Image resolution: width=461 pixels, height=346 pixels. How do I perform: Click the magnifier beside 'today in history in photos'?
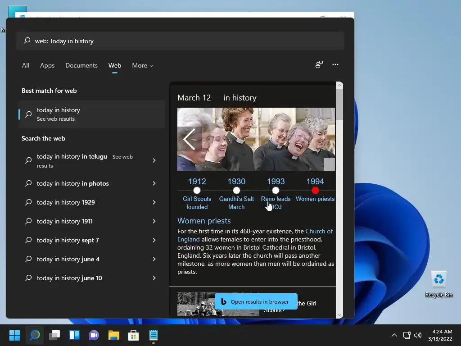point(28,183)
